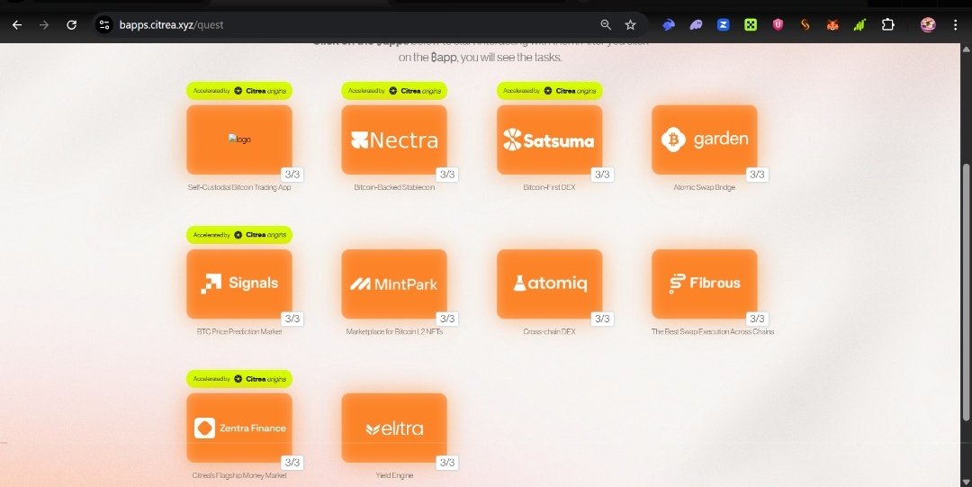Open the green bar chart extension
Viewport: 972px width, 487px height.
coord(859,25)
